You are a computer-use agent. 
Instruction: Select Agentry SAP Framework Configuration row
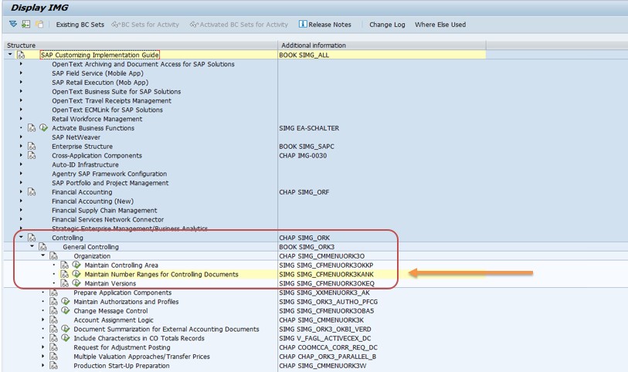tap(109, 174)
